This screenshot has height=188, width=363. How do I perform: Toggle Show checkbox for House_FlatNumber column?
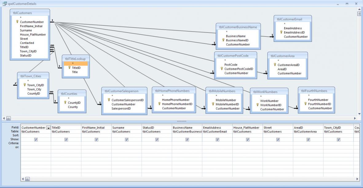tap(248, 140)
